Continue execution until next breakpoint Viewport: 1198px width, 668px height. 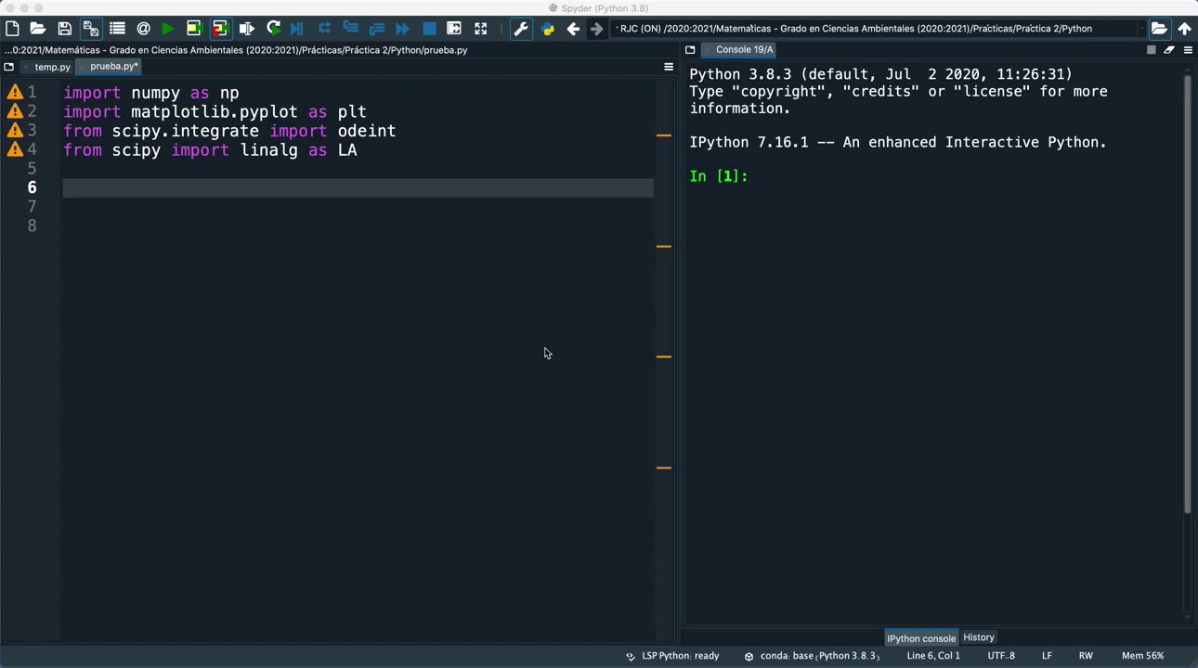coord(402,29)
